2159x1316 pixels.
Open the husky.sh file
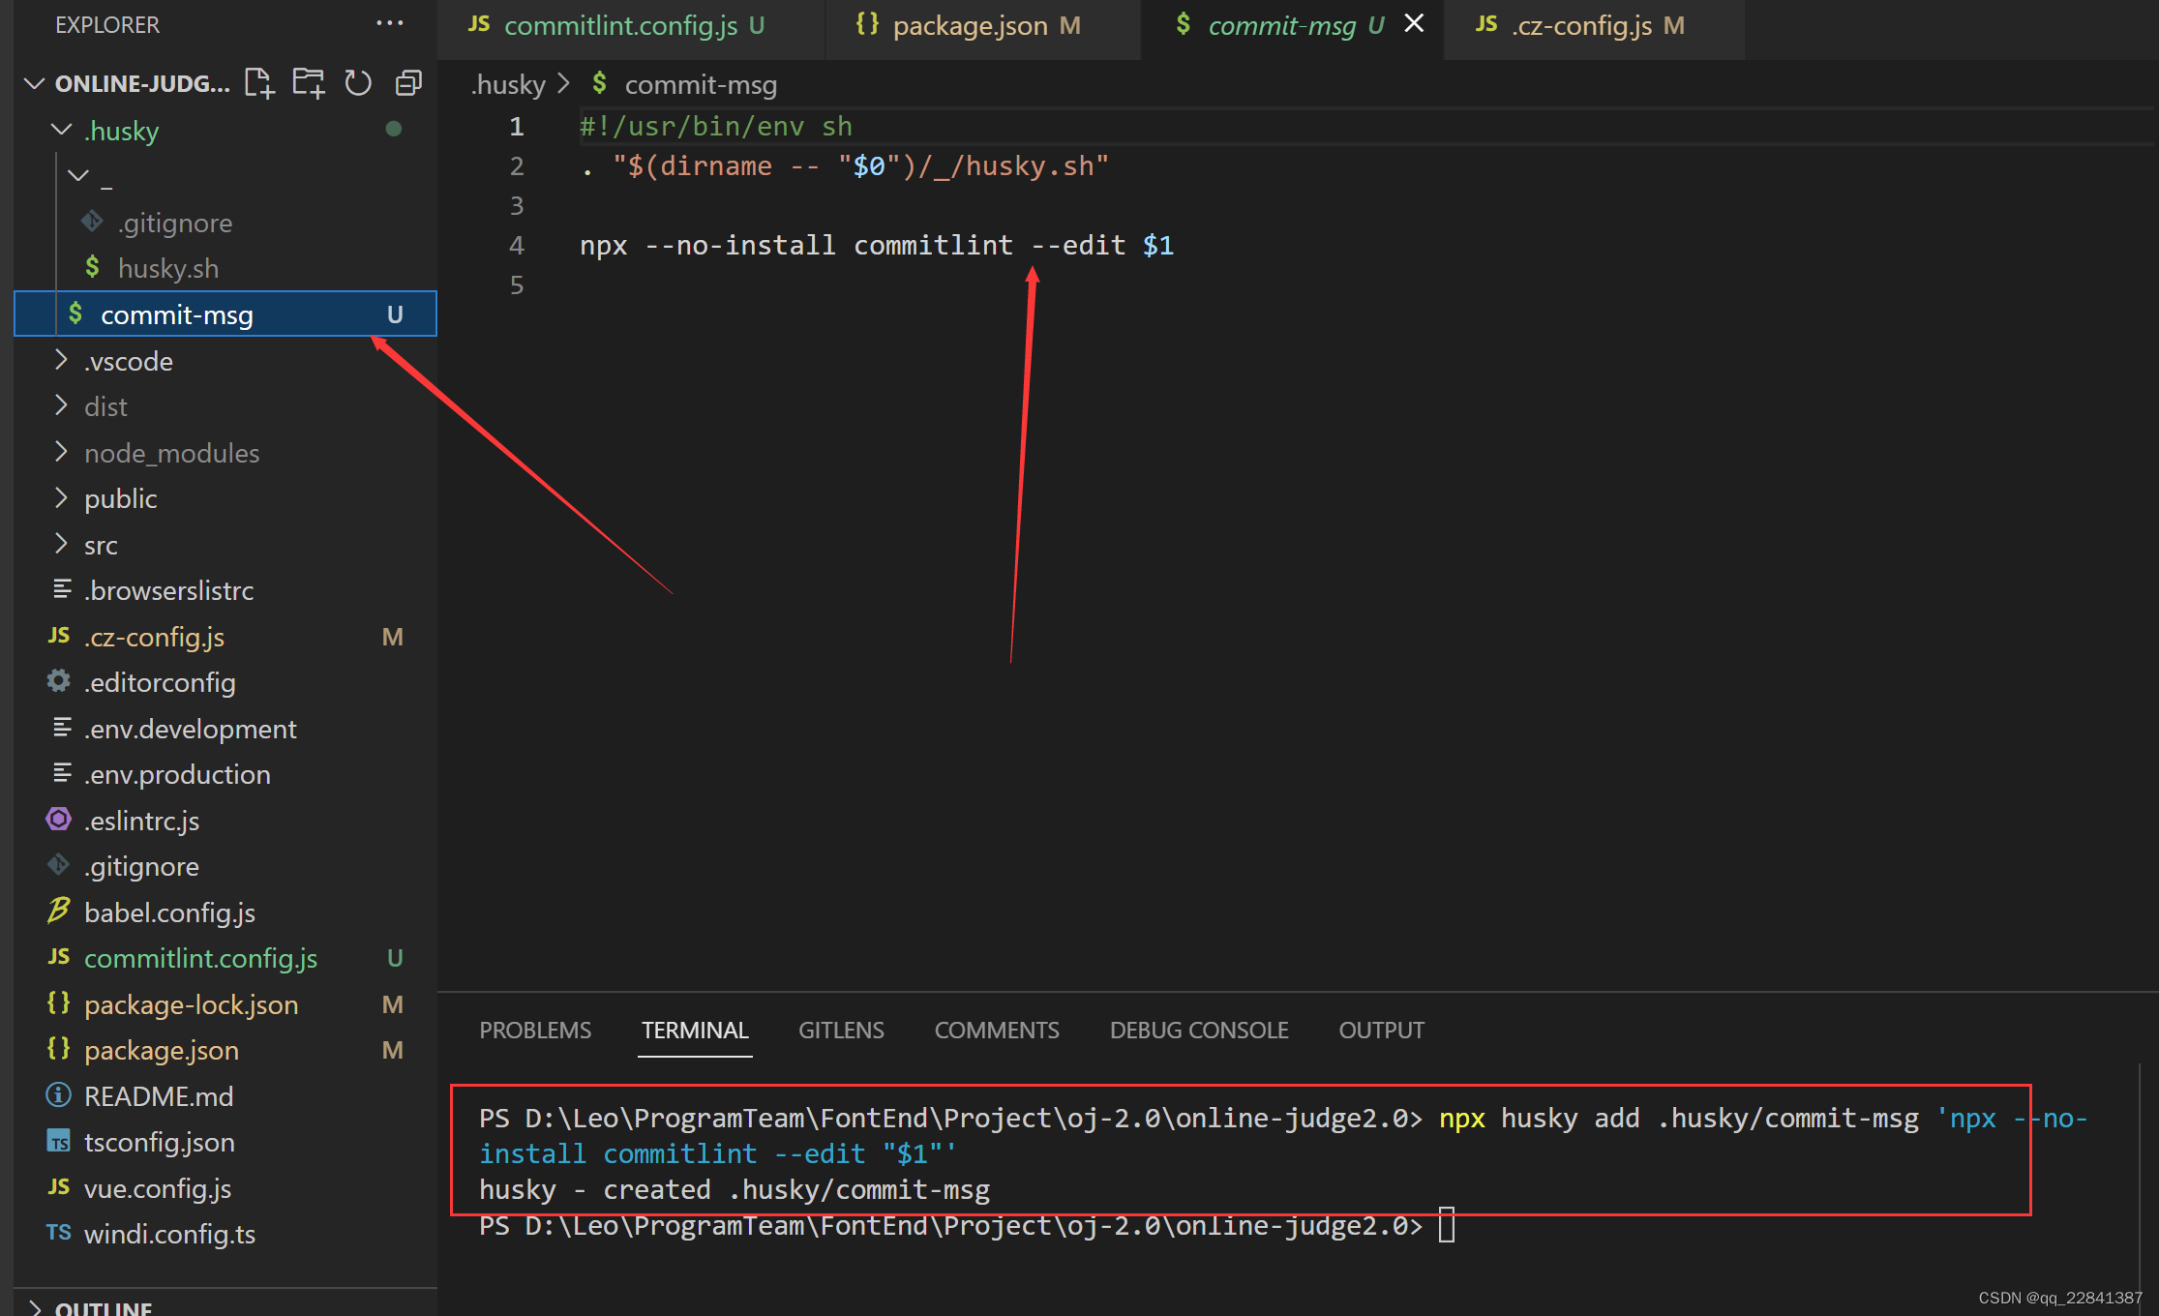pyautogui.click(x=168, y=268)
